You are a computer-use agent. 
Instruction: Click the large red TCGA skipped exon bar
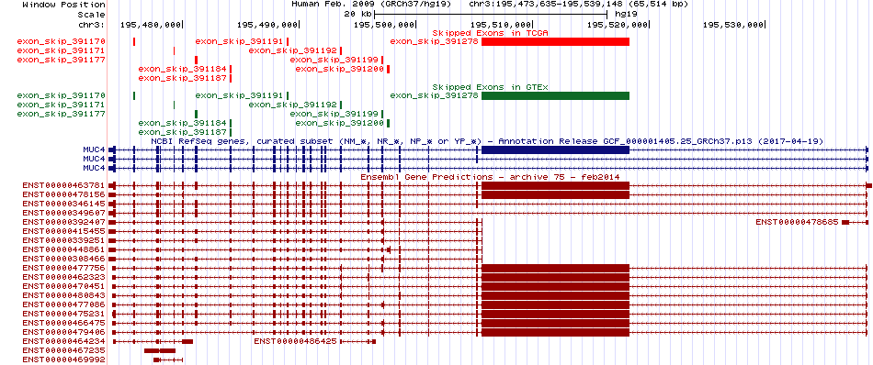click(x=555, y=41)
